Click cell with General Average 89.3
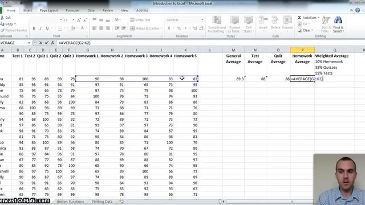The image size is (365, 205). click(x=233, y=79)
